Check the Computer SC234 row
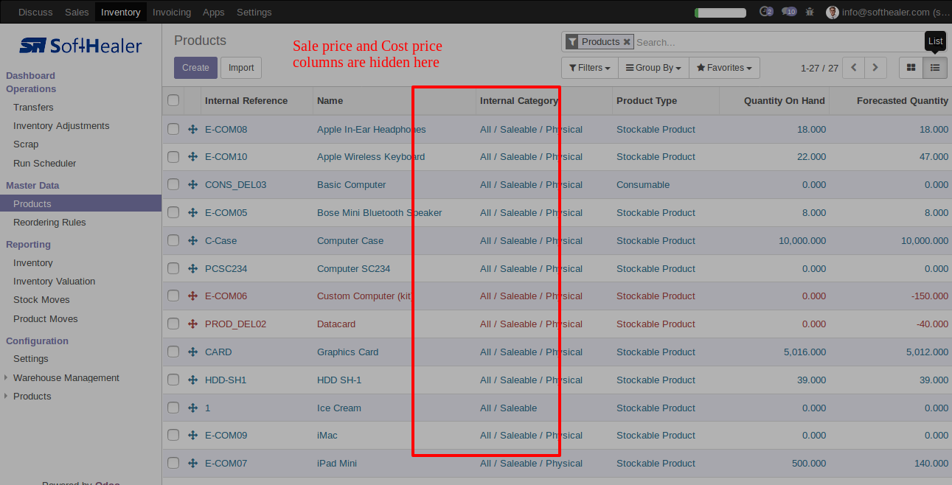Viewport: 952px width, 485px height. pyautogui.click(x=173, y=268)
